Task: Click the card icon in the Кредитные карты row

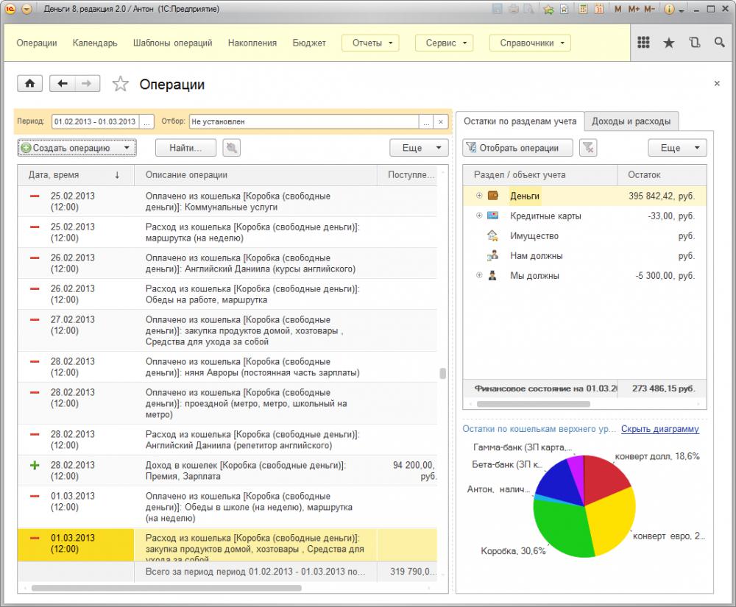Action: coord(493,216)
